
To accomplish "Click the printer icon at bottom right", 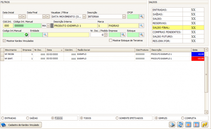I will (x=172, y=124).
